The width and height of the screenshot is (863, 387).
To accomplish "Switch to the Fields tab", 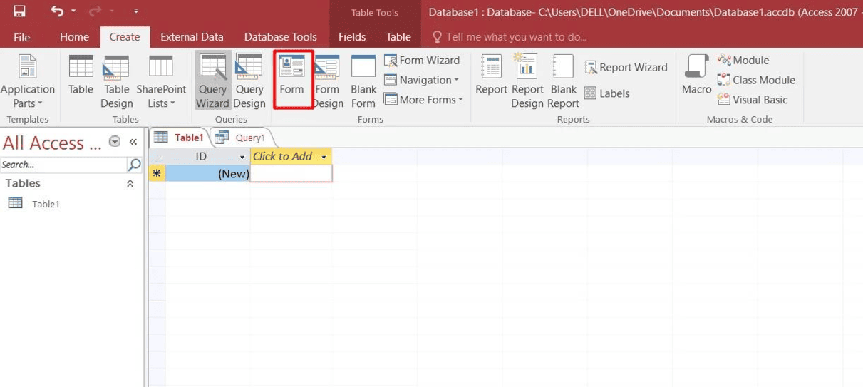I will point(352,37).
